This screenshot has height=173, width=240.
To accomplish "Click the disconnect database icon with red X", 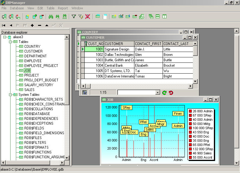I will point(11,17).
